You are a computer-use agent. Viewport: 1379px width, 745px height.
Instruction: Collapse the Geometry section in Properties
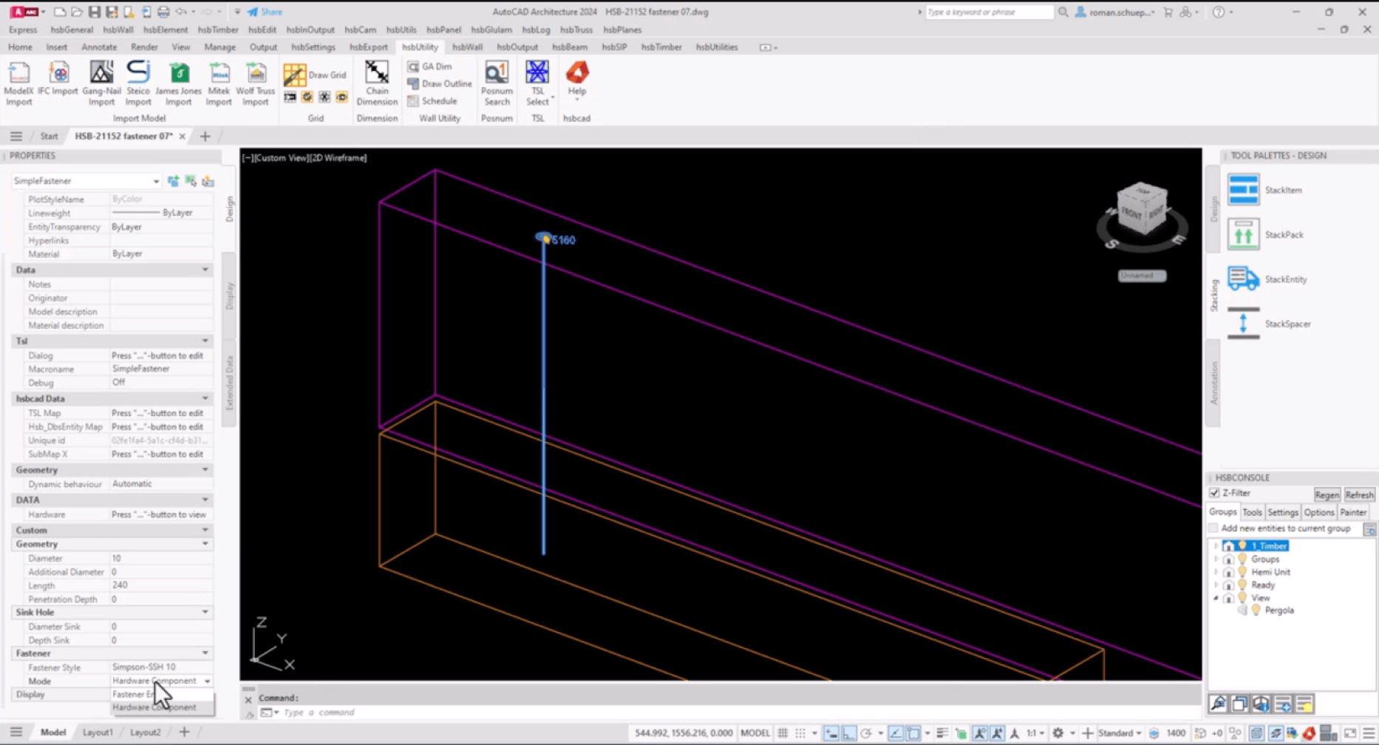(205, 469)
